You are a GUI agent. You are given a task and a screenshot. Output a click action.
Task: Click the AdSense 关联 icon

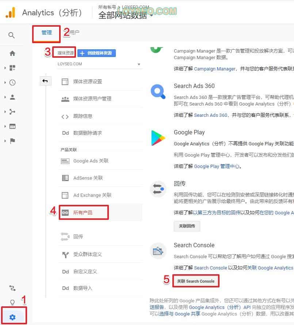[x=65, y=178]
